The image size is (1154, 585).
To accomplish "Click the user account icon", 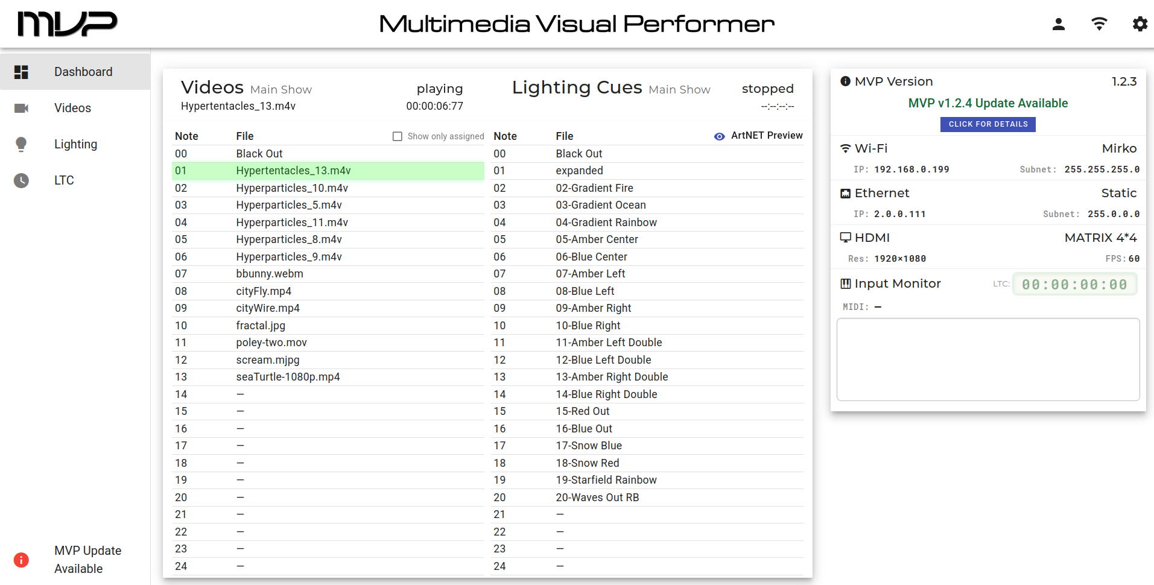I will (x=1058, y=24).
